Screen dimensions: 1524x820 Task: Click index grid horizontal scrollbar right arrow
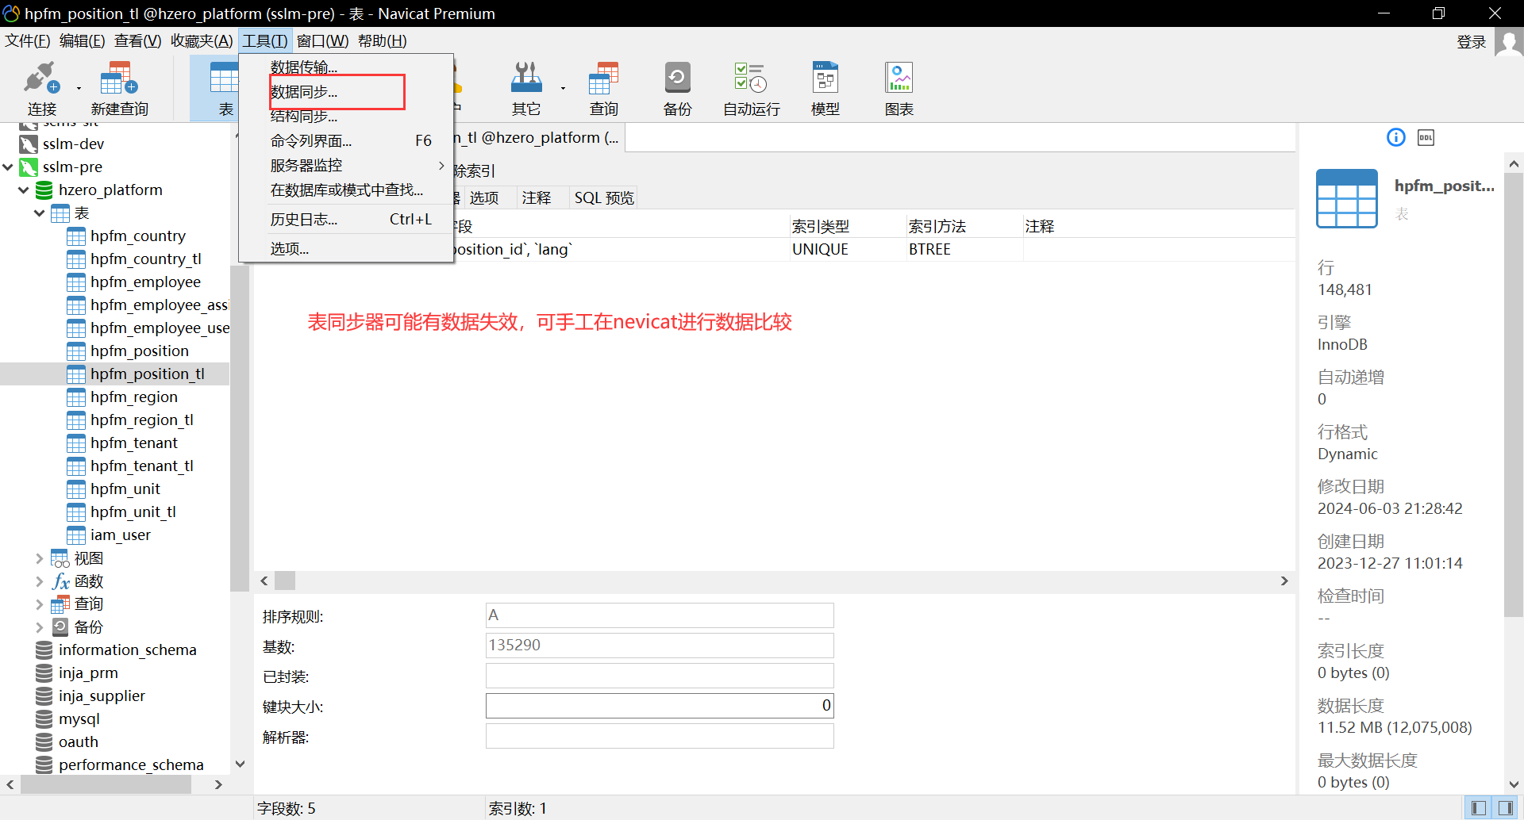1284,581
